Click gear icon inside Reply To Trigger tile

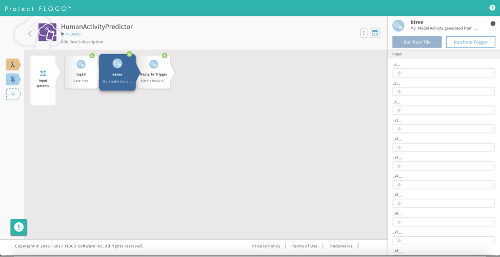tap(154, 64)
